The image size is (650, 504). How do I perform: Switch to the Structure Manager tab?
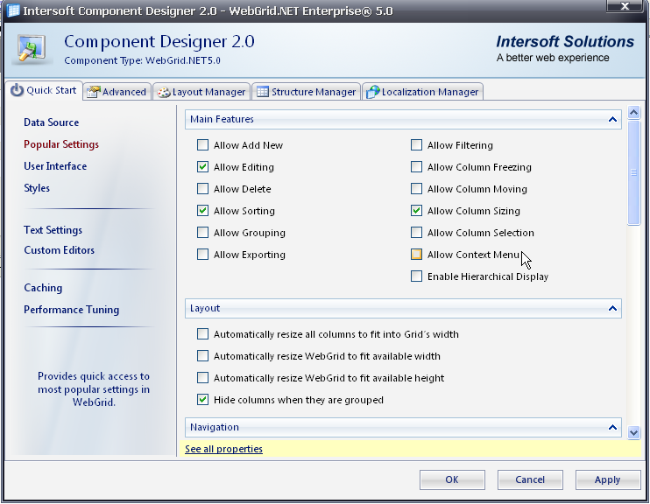coord(307,92)
